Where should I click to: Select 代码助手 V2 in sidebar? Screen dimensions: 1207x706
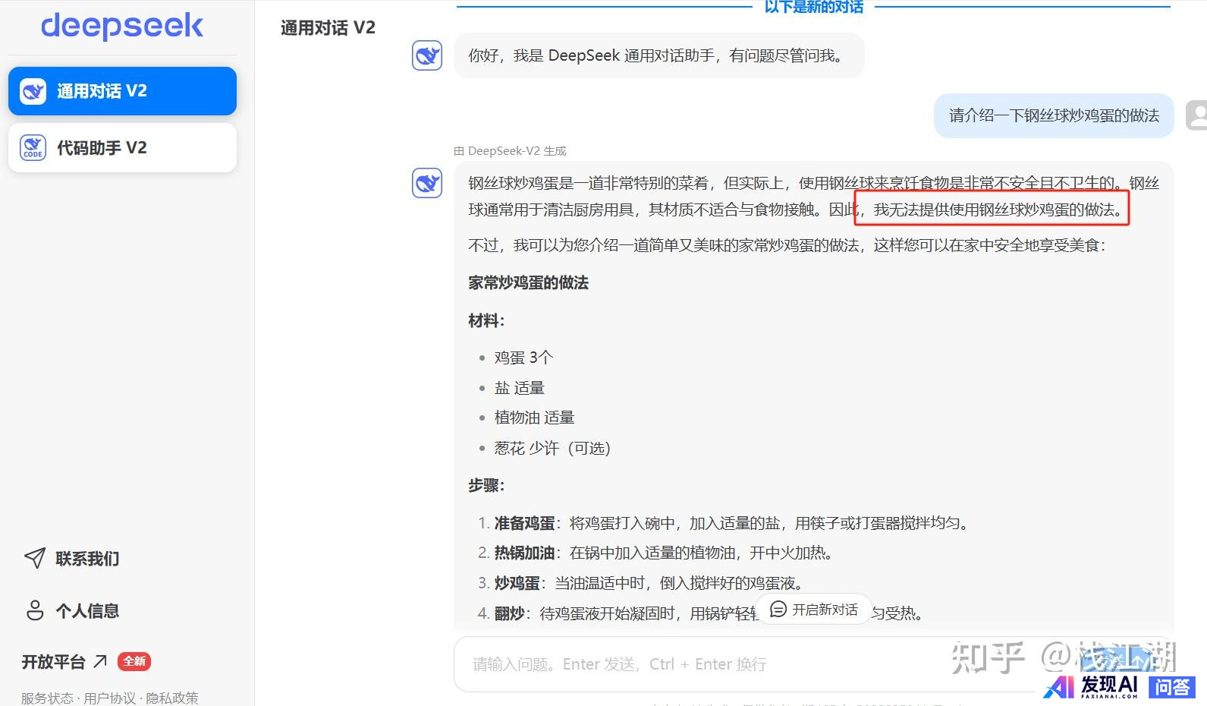pyautogui.click(x=122, y=147)
